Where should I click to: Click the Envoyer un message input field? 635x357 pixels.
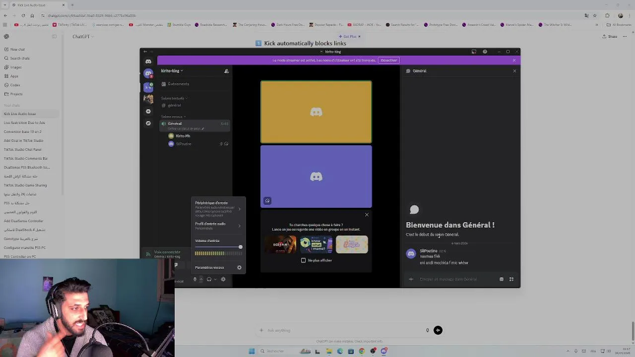(x=456, y=279)
